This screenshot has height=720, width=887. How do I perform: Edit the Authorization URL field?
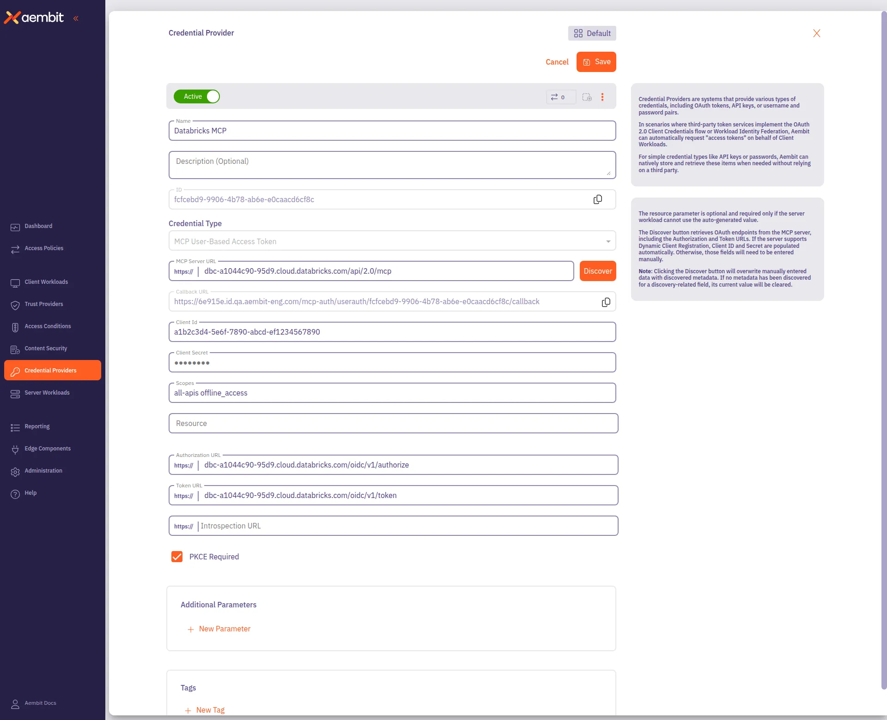[x=394, y=465]
